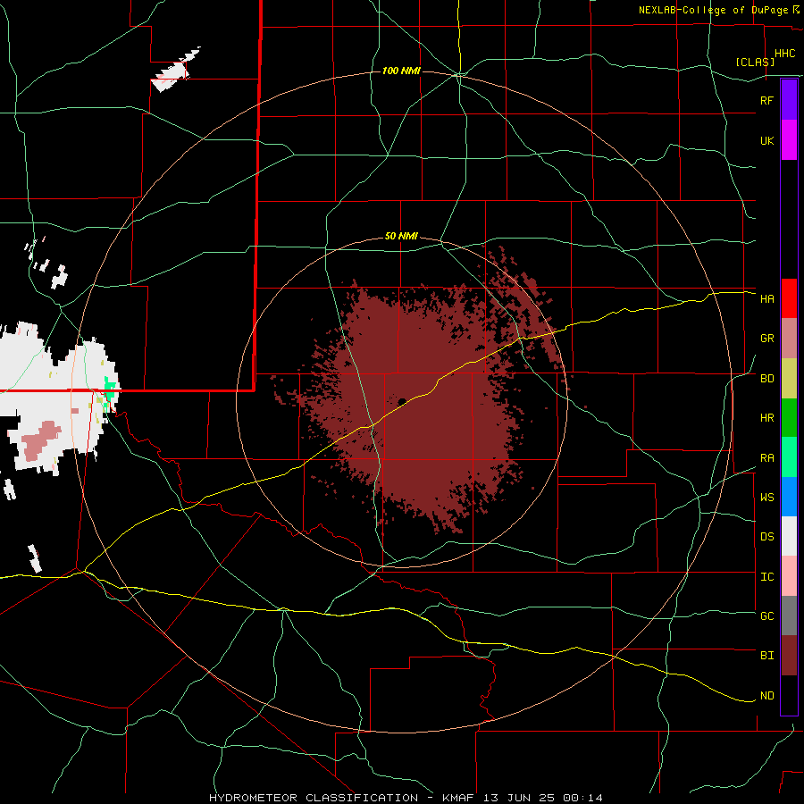Click the RA mint-green legend swatch
Screen dimensions: 804x804
pyautogui.click(x=789, y=457)
